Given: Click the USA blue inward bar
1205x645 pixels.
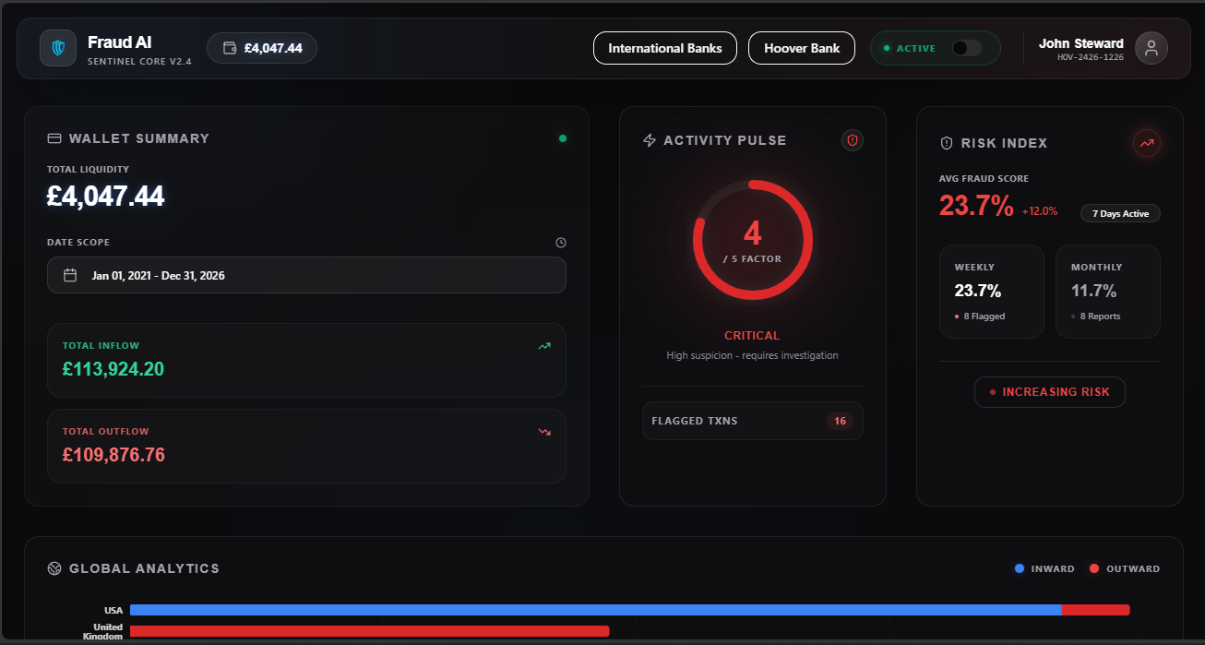Looking at the screenshot, I should click(x=596, y=610).
